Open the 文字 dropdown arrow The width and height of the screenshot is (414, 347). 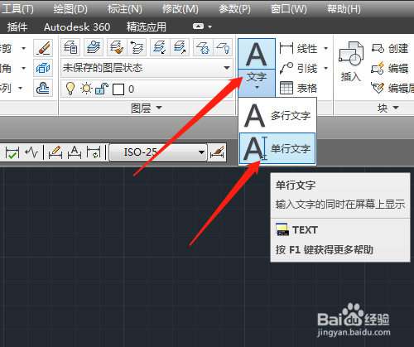tap(257, 83)
